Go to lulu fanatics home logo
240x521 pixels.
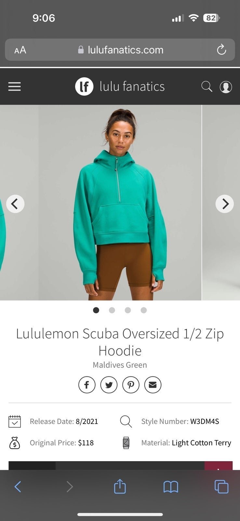tap(120, 87)
